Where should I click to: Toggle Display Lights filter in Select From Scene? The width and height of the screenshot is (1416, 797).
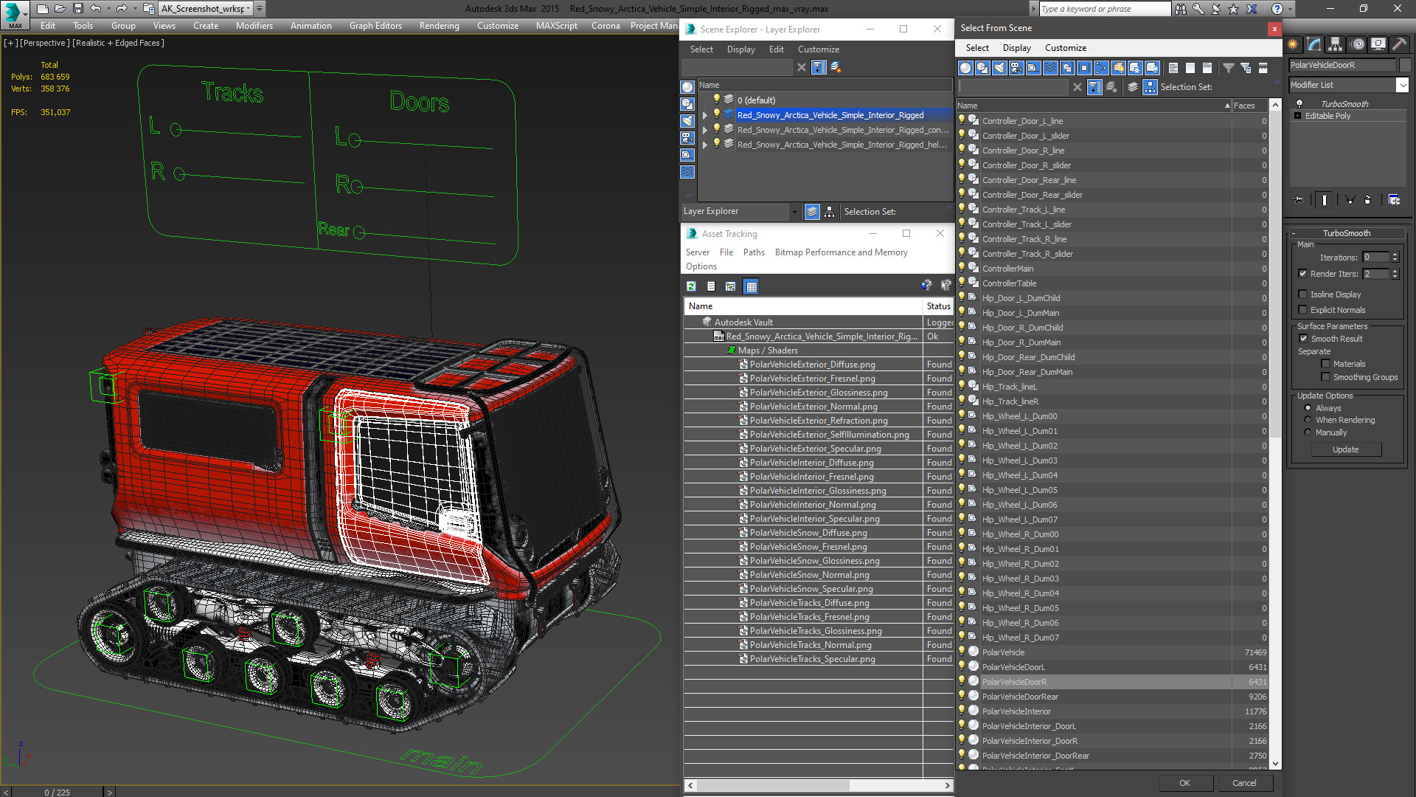(999, 68)
